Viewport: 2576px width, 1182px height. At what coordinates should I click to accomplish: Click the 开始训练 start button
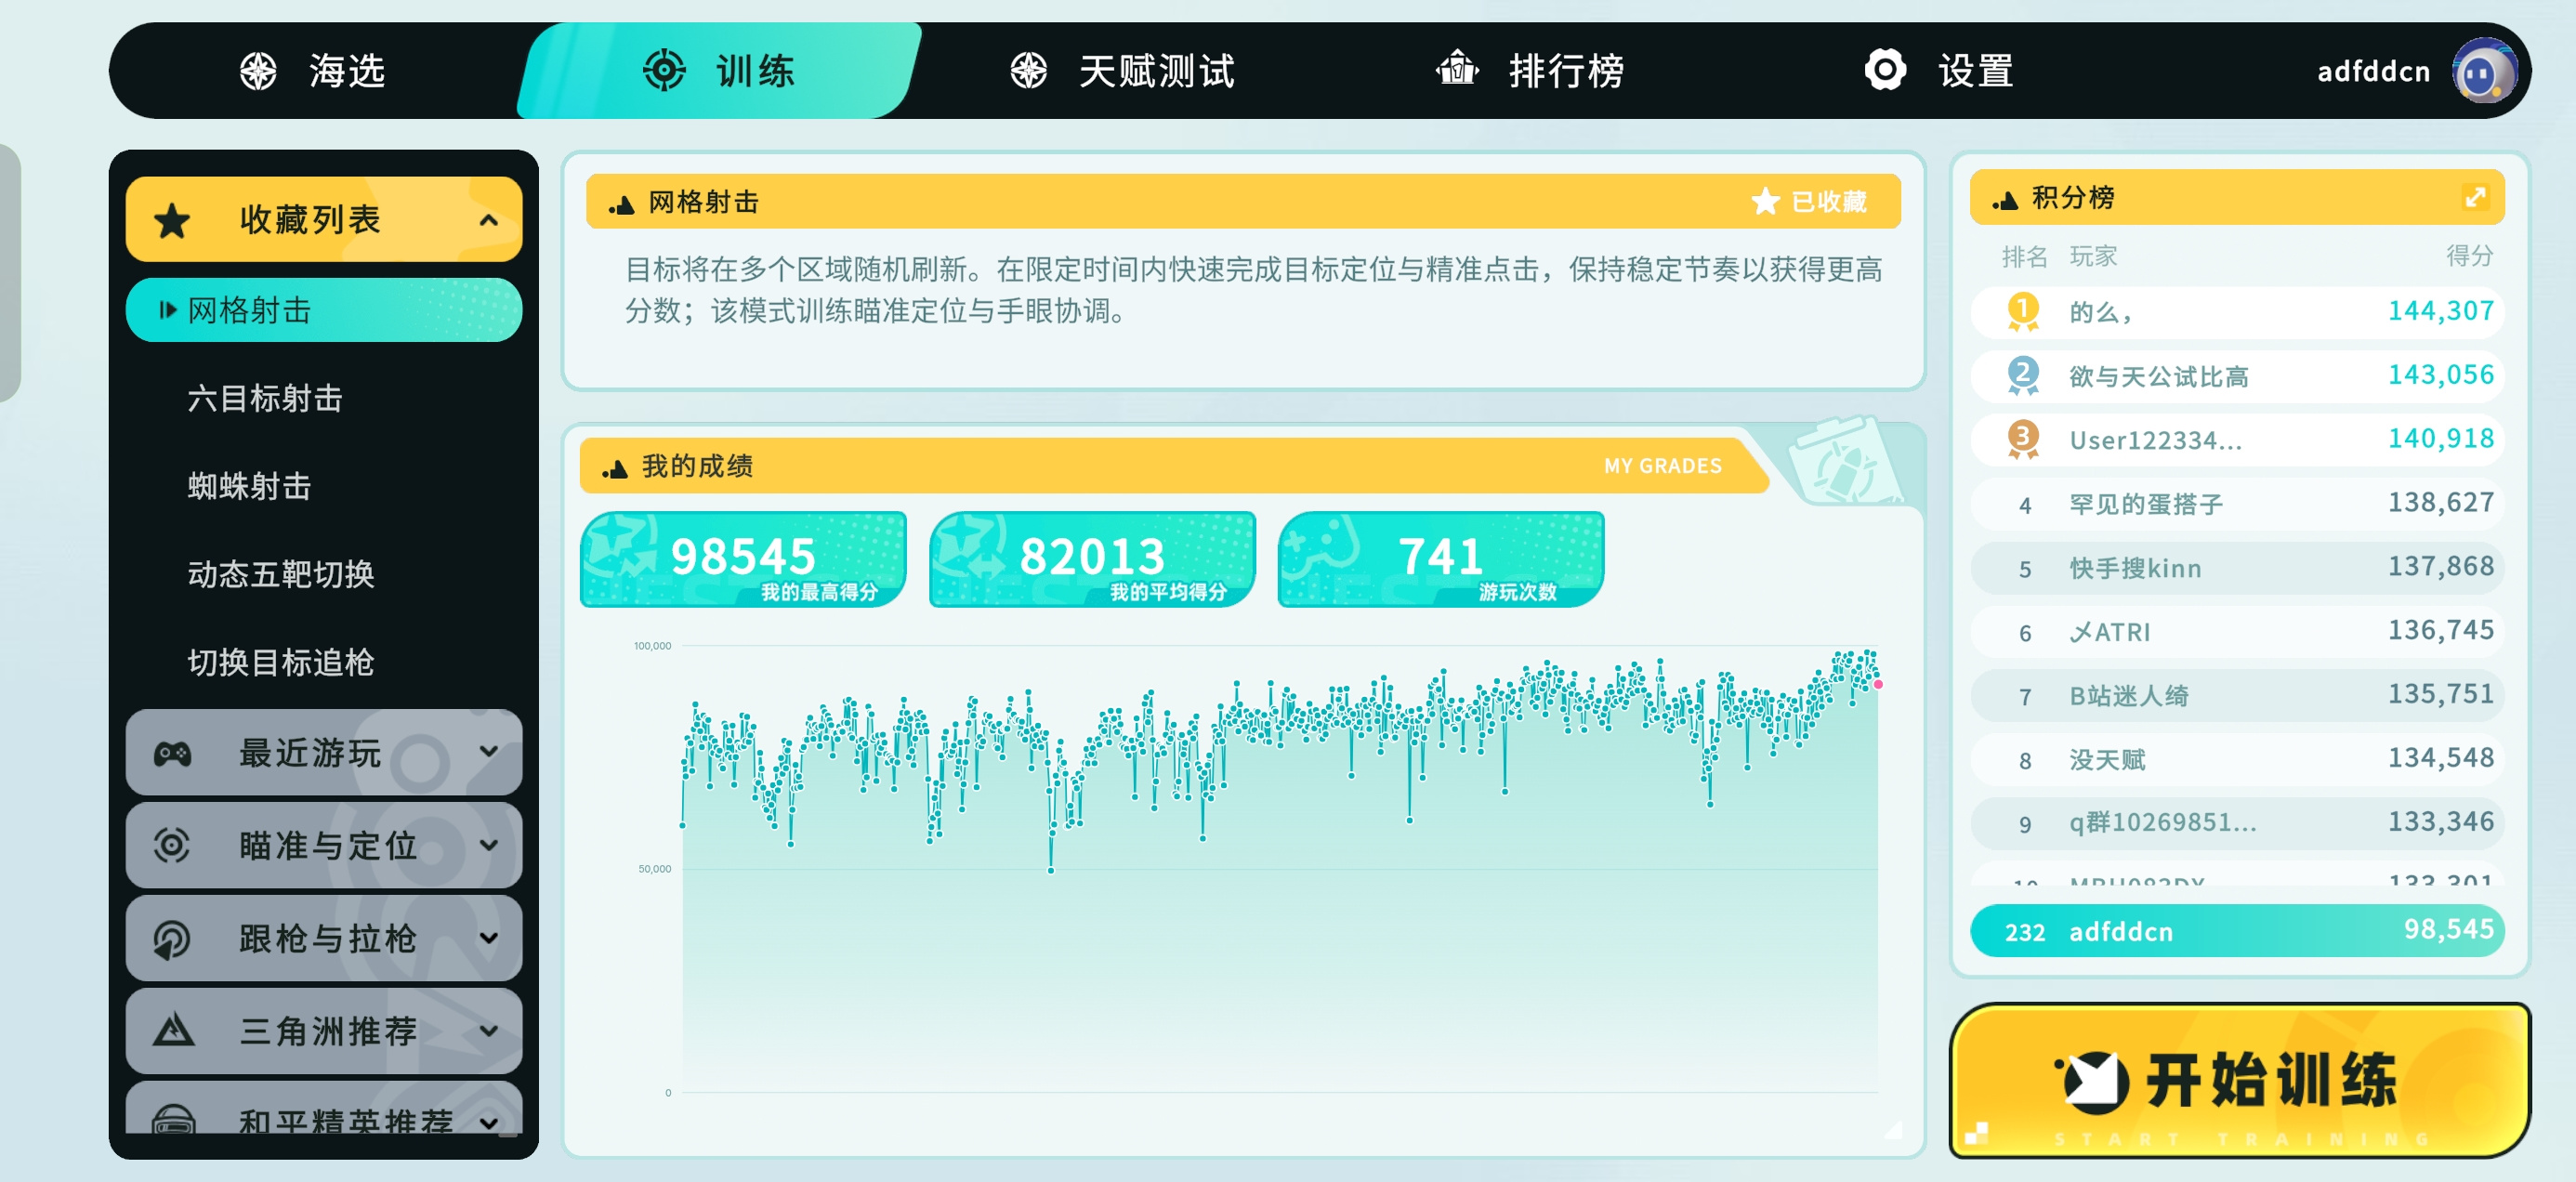2240,1080
